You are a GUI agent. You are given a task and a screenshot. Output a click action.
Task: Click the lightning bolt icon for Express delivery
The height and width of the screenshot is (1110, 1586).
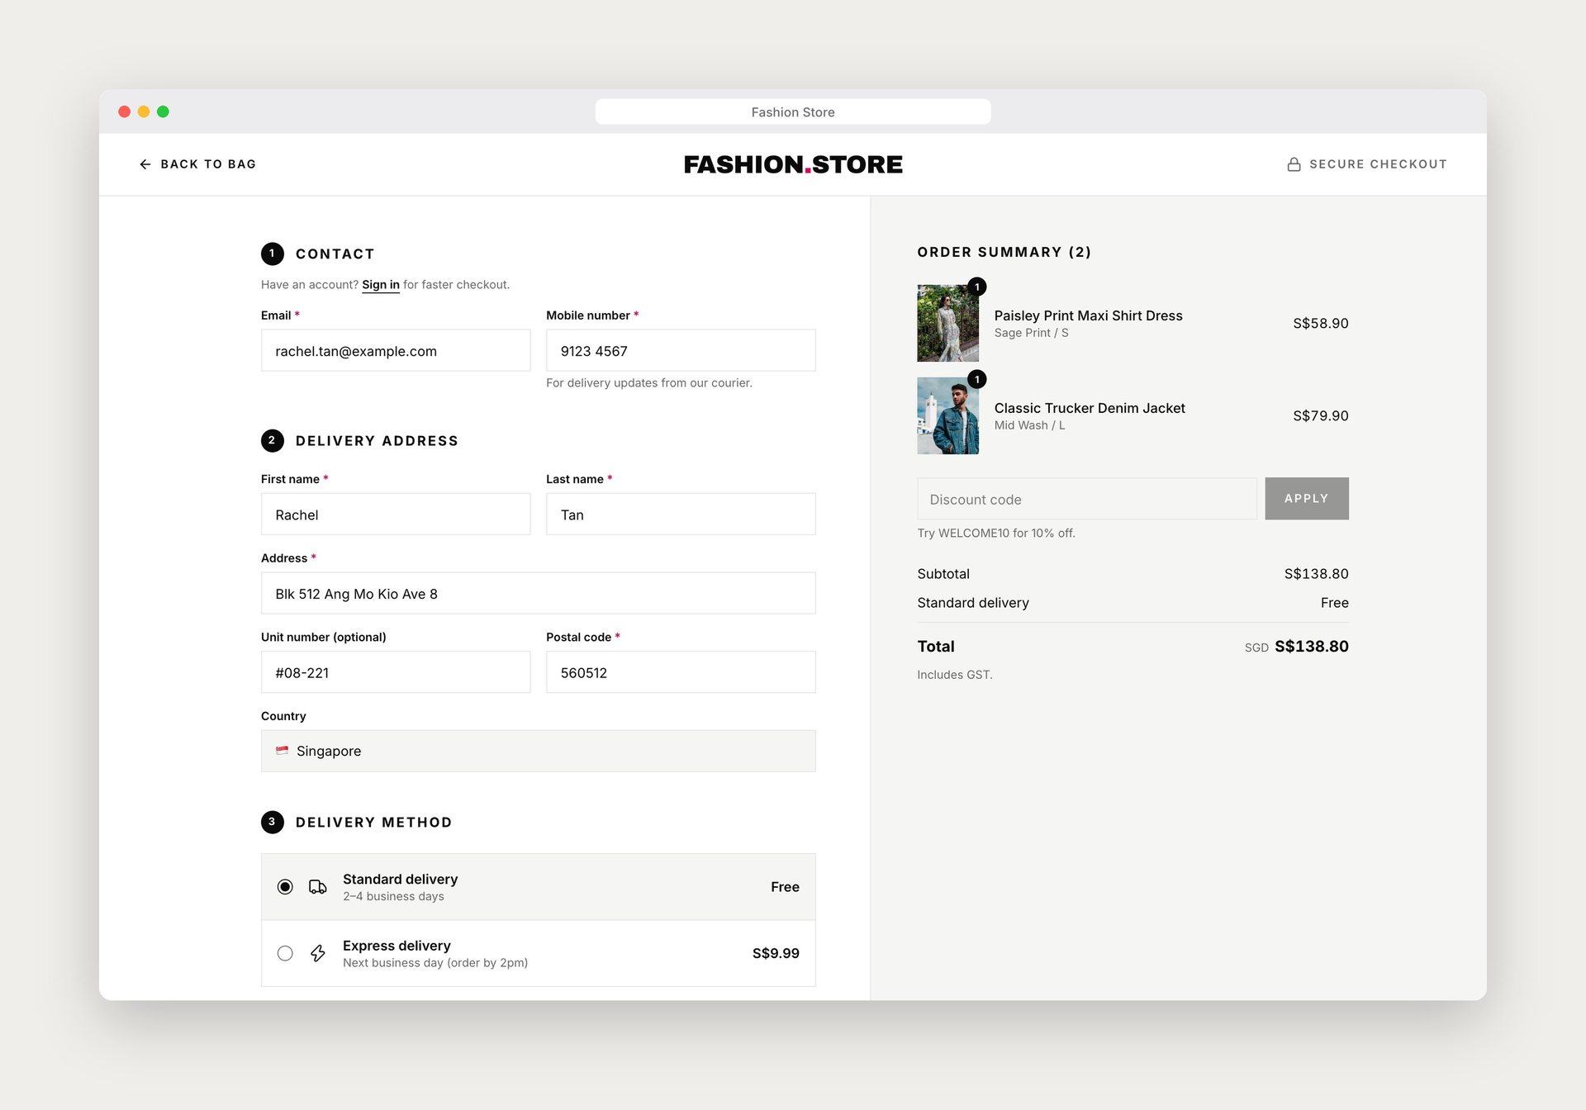click(x=317, y=953)
